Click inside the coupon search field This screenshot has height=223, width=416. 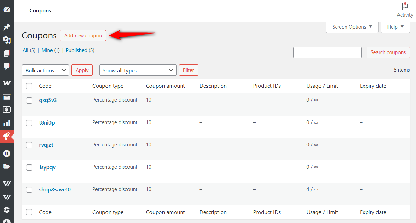point(327,52)
